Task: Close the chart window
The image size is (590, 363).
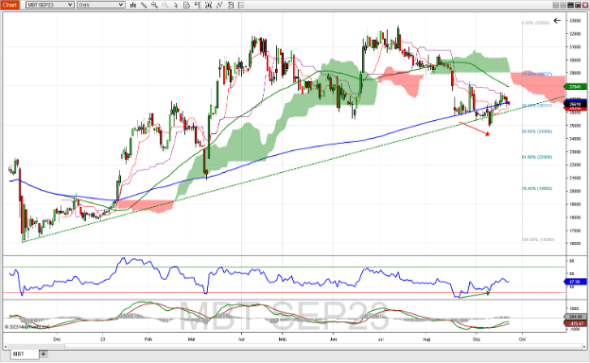Action: click(x=585, y=5)
